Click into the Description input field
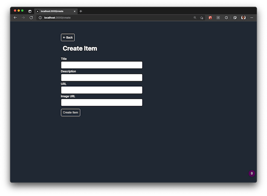Viewport: 267px width, 196px height. pyautogui.click(x=101, y=78)
